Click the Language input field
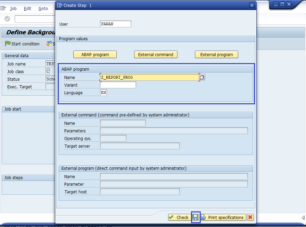 point(104,93)
